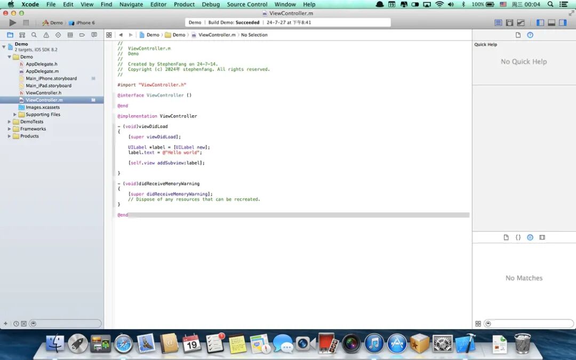576x360 pixels.
Task: Open the Symbol navigator
Action: tap(22, 35)
